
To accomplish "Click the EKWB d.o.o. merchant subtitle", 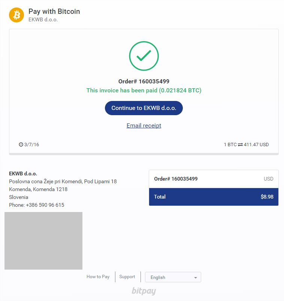I will pos(43,19).
